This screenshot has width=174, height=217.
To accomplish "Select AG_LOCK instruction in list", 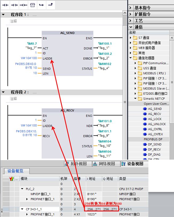I will (x=155, y=119).
